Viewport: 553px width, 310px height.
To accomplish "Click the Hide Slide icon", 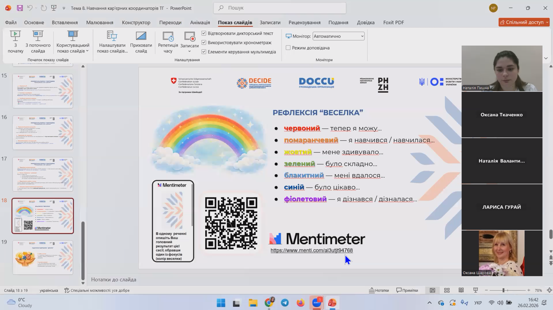I will click(141, 36).
